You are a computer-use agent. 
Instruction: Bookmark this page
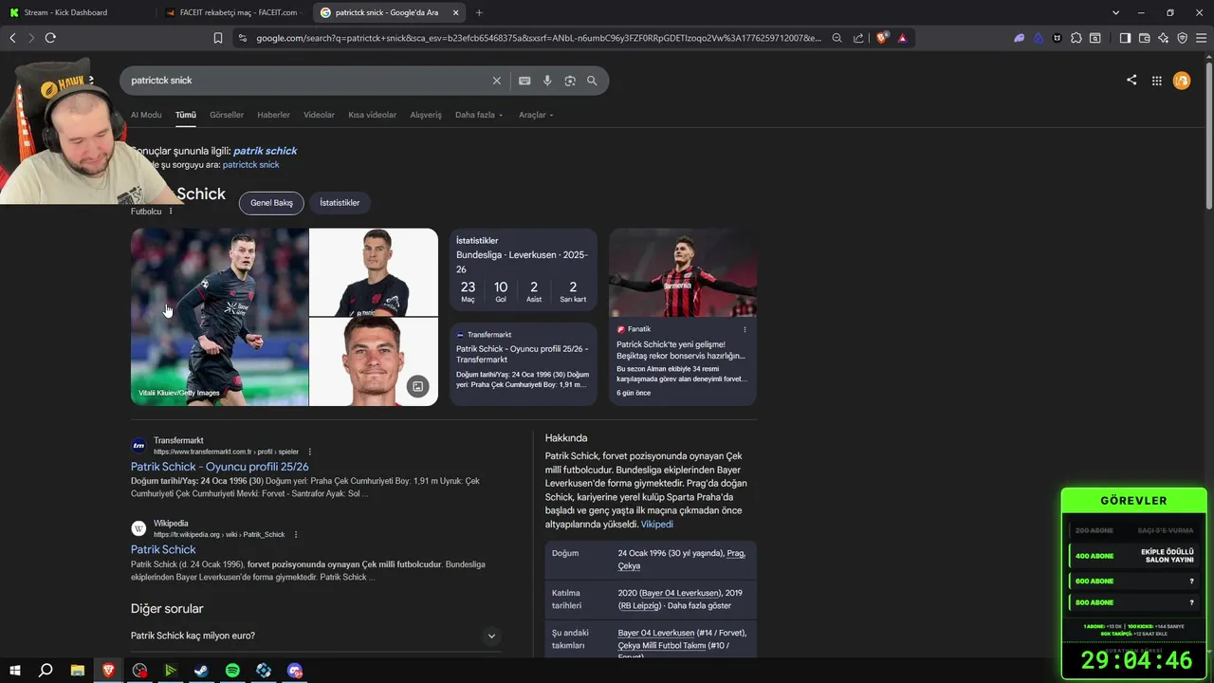pyautogui.click(x=218, y=38)
